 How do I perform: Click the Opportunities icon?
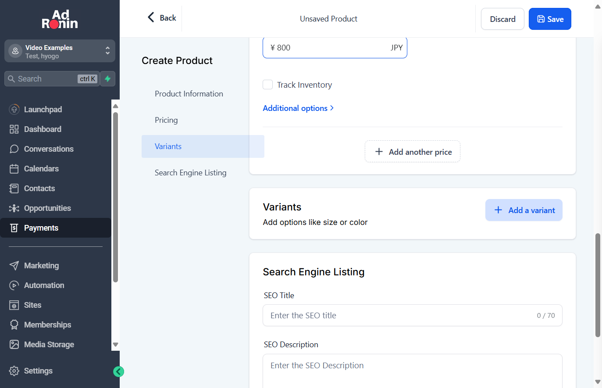14,208
